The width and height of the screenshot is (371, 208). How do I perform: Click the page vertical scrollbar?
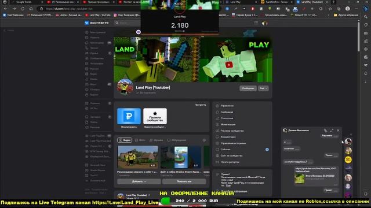[359, 36]
